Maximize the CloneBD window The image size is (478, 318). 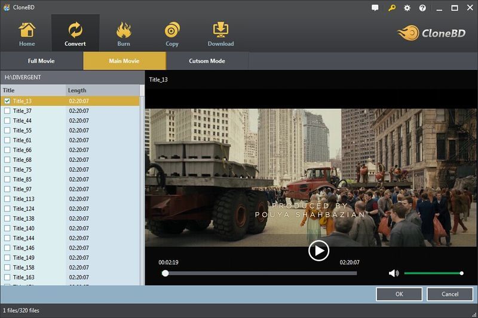click(455, 8)
